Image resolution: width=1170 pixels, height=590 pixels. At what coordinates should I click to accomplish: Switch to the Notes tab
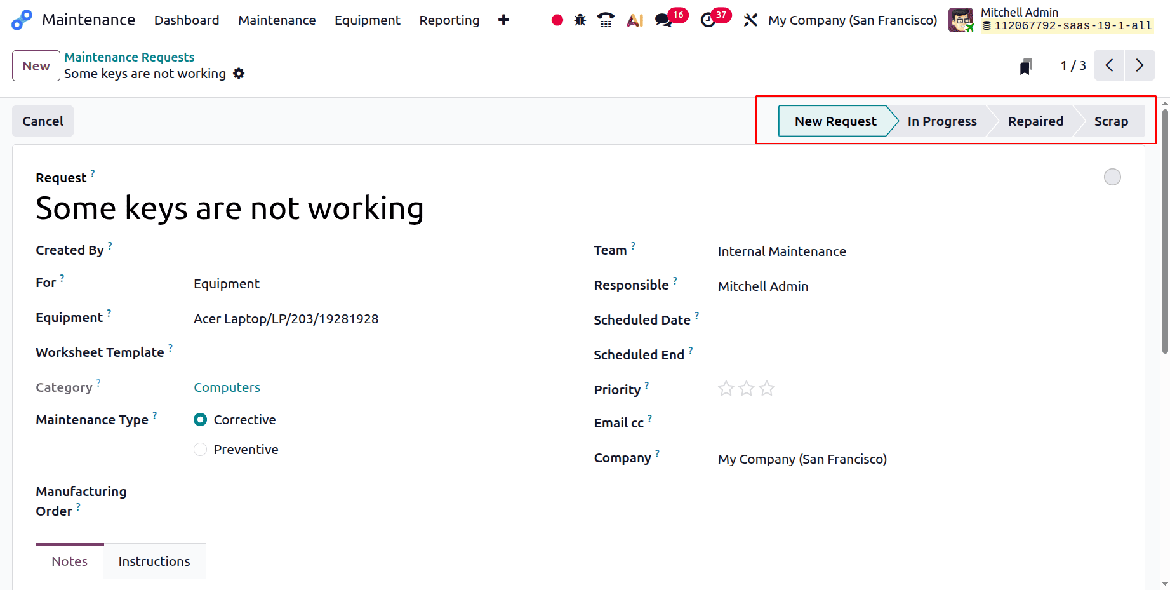coord(70,561)
